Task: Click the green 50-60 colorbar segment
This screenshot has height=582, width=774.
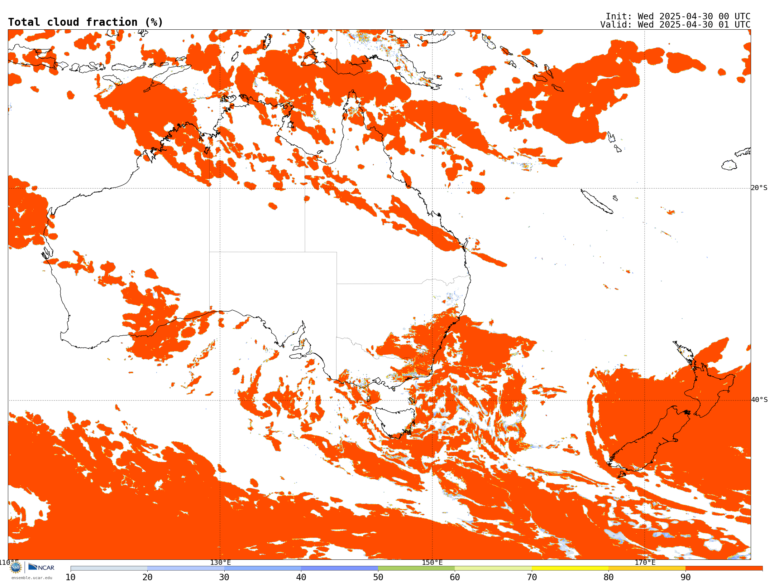Action: (x=416, y=568)
